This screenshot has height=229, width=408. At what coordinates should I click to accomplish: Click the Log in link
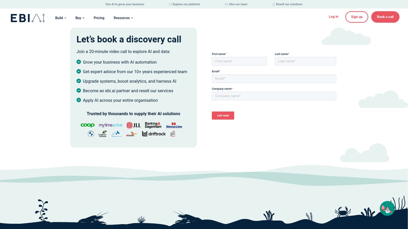coord(333,17)
